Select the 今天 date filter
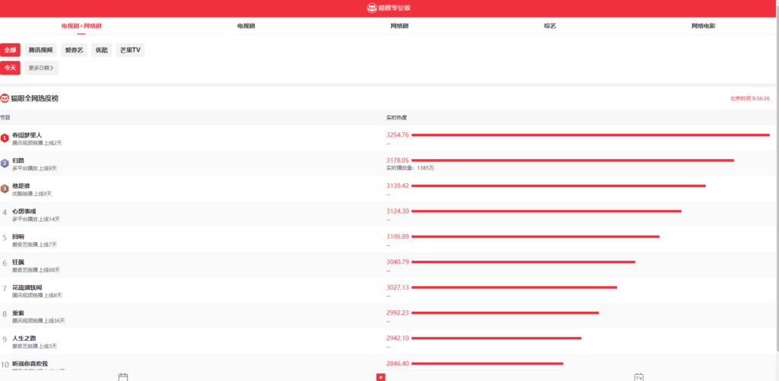779x381 pixels. [x=10, y=68]
